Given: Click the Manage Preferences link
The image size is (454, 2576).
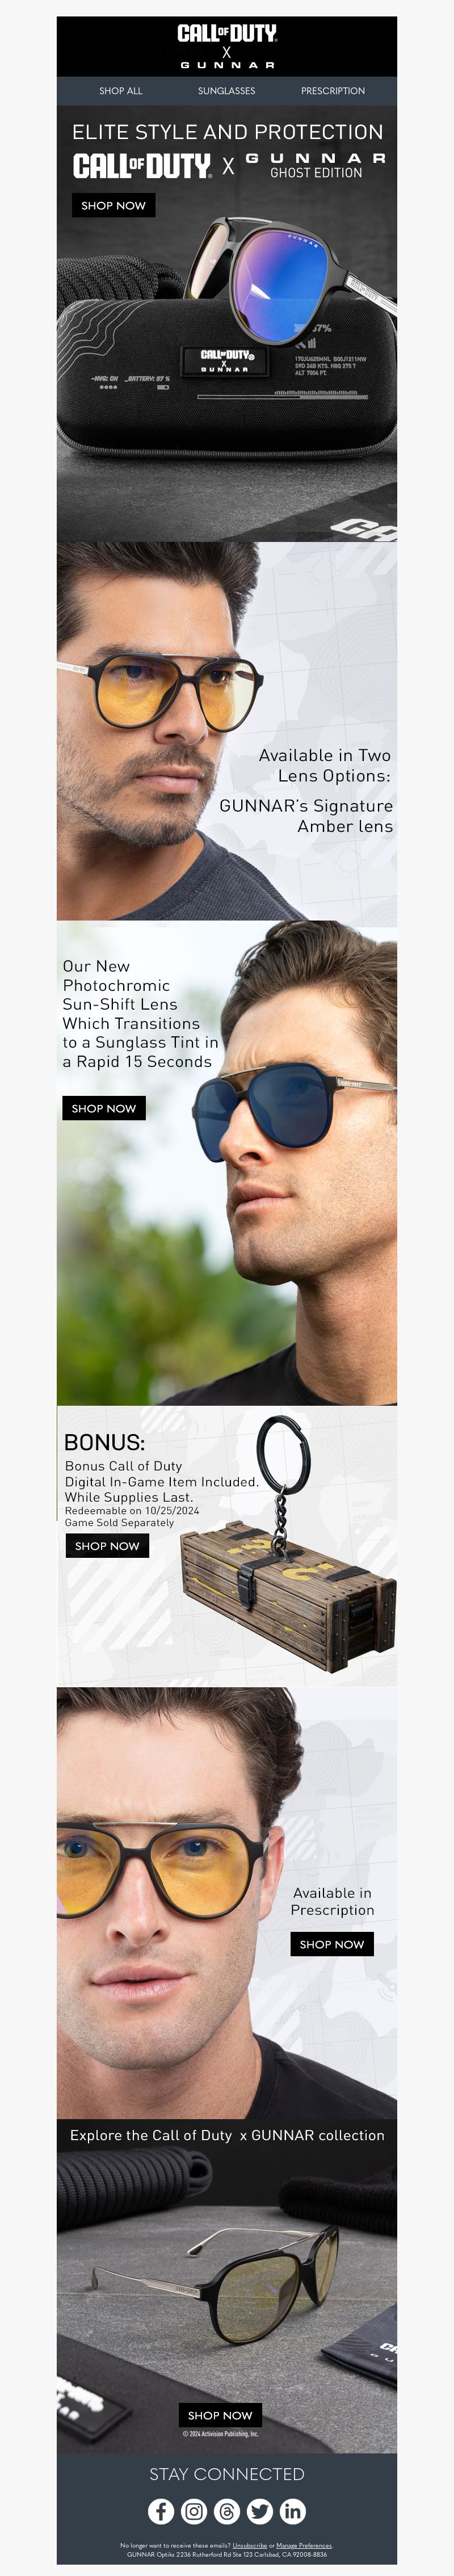Looking at the screenshot, I should [x=304, y=2545].
